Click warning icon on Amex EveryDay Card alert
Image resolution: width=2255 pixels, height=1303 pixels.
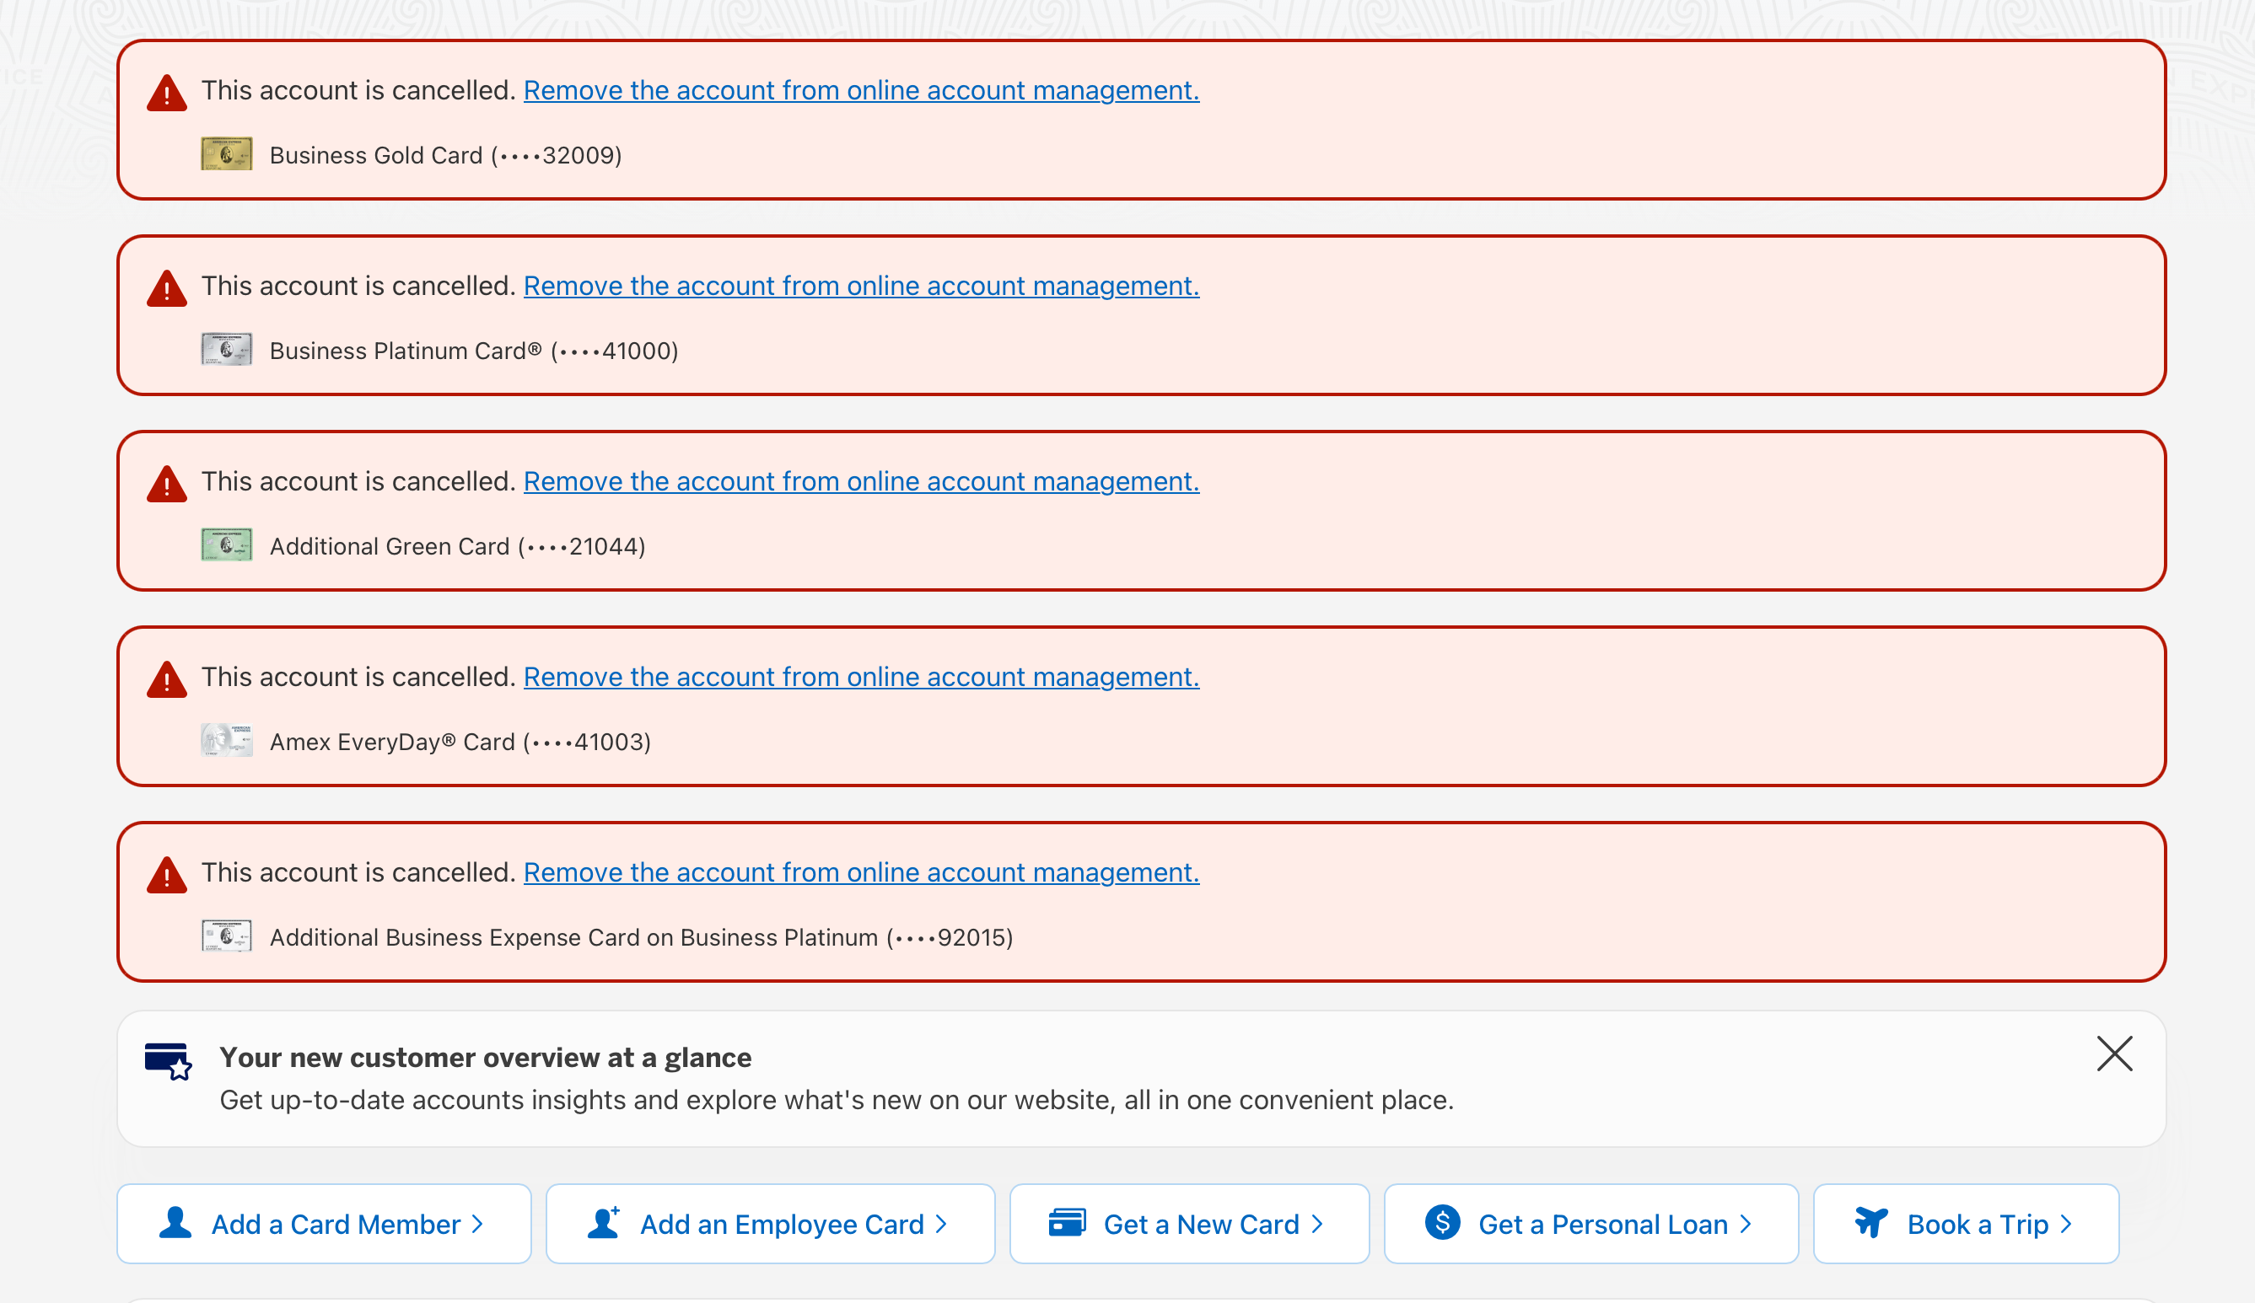tap(166, 679)
